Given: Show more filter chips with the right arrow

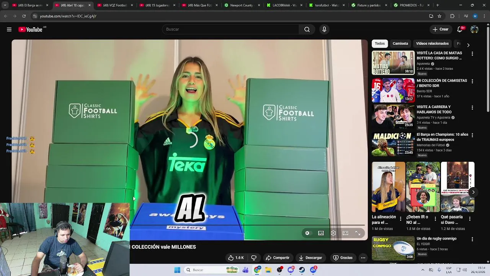Looking at the screenshot, I should pos(468,45).
